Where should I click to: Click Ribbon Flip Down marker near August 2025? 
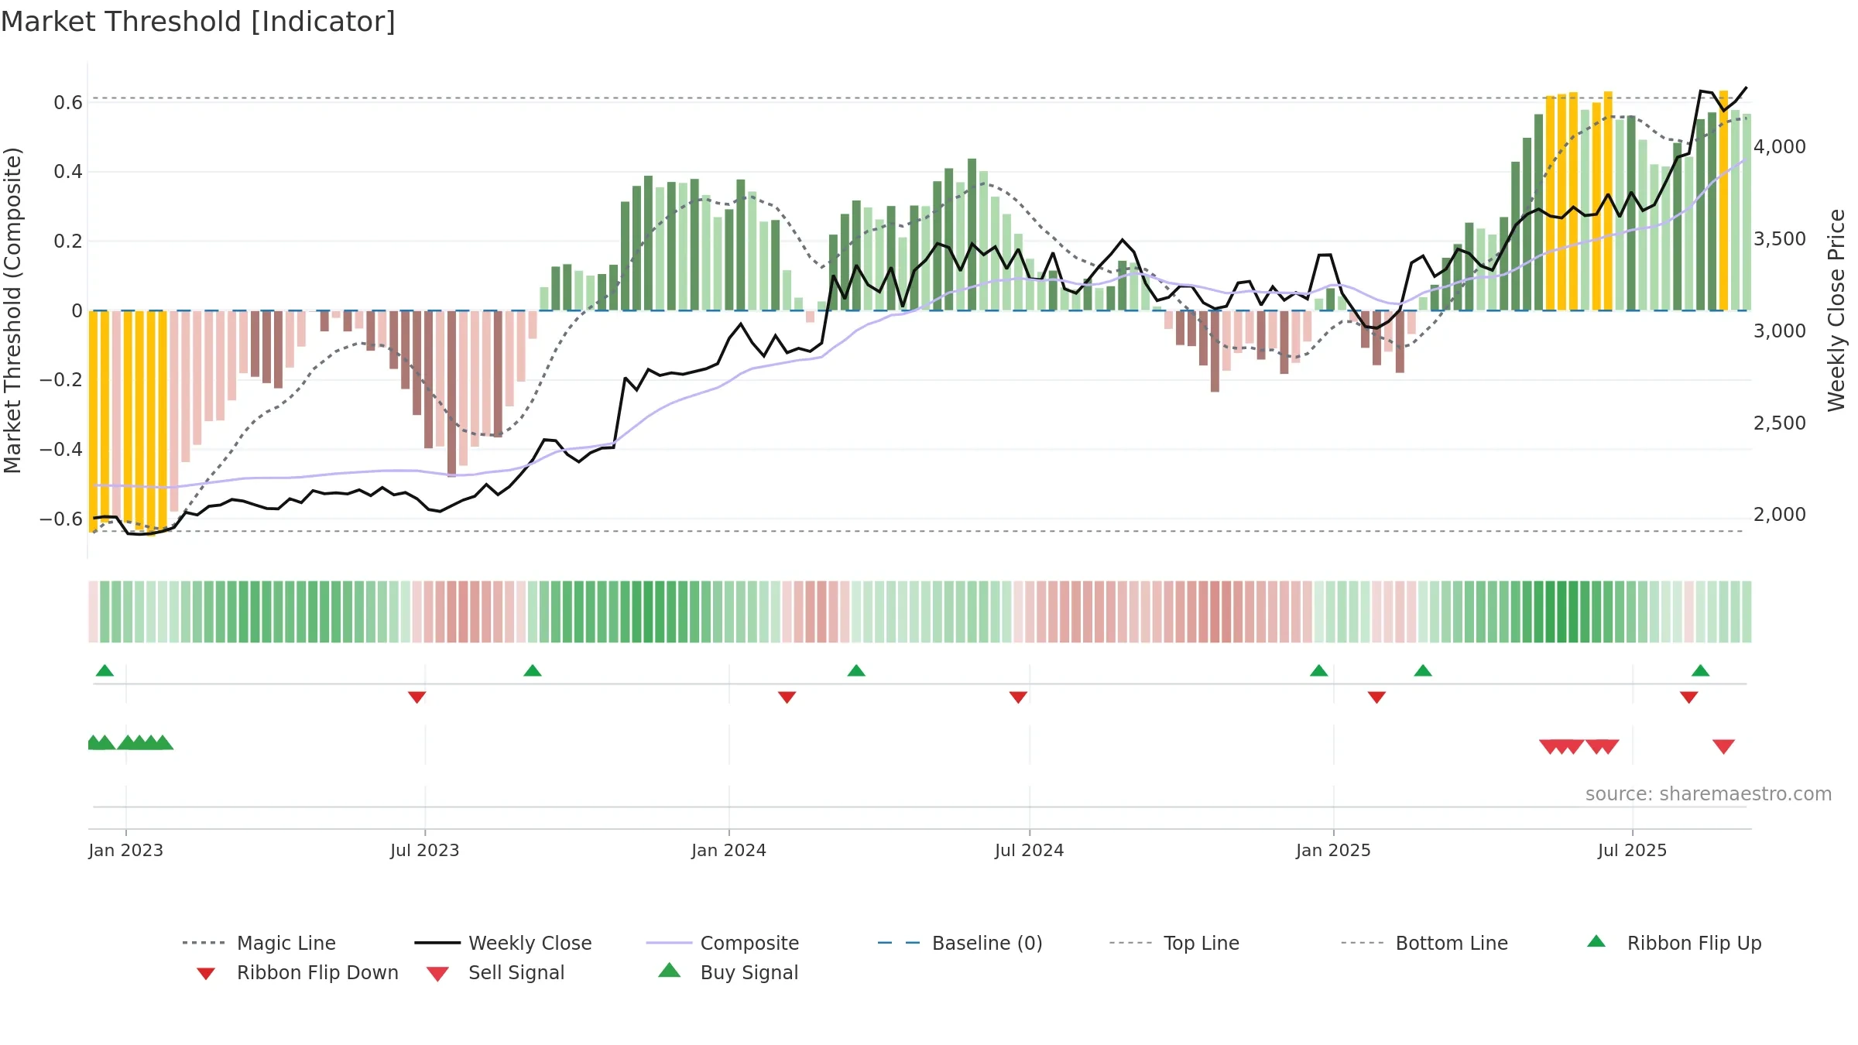(1689, 697)
